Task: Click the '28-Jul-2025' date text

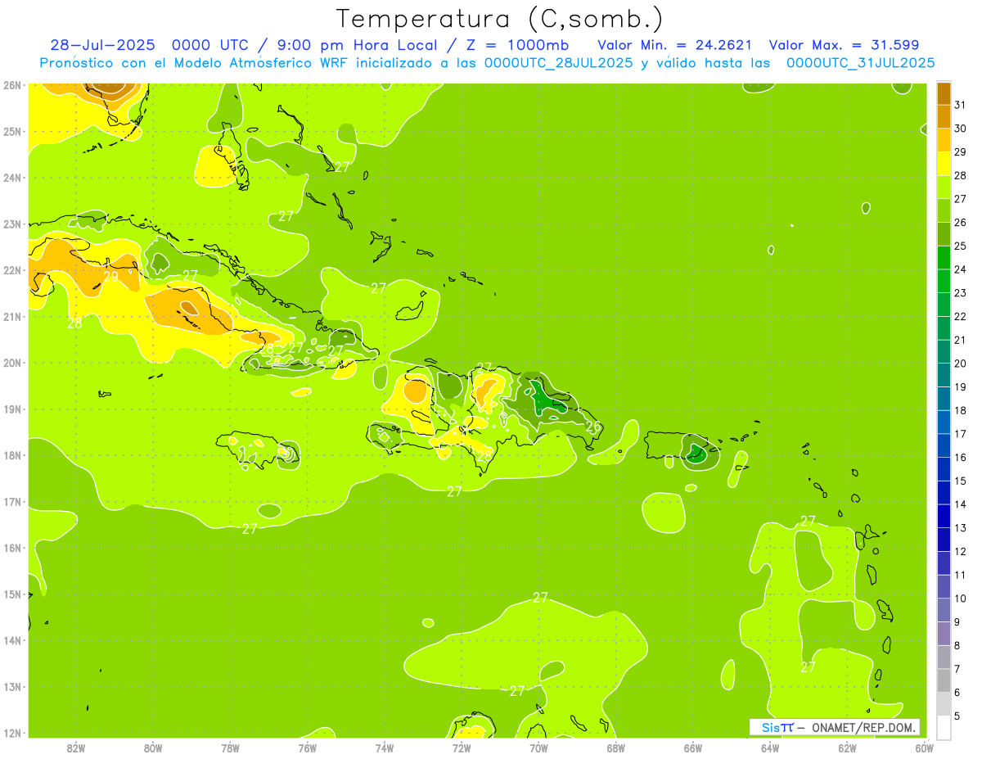Action: (104, 45)
